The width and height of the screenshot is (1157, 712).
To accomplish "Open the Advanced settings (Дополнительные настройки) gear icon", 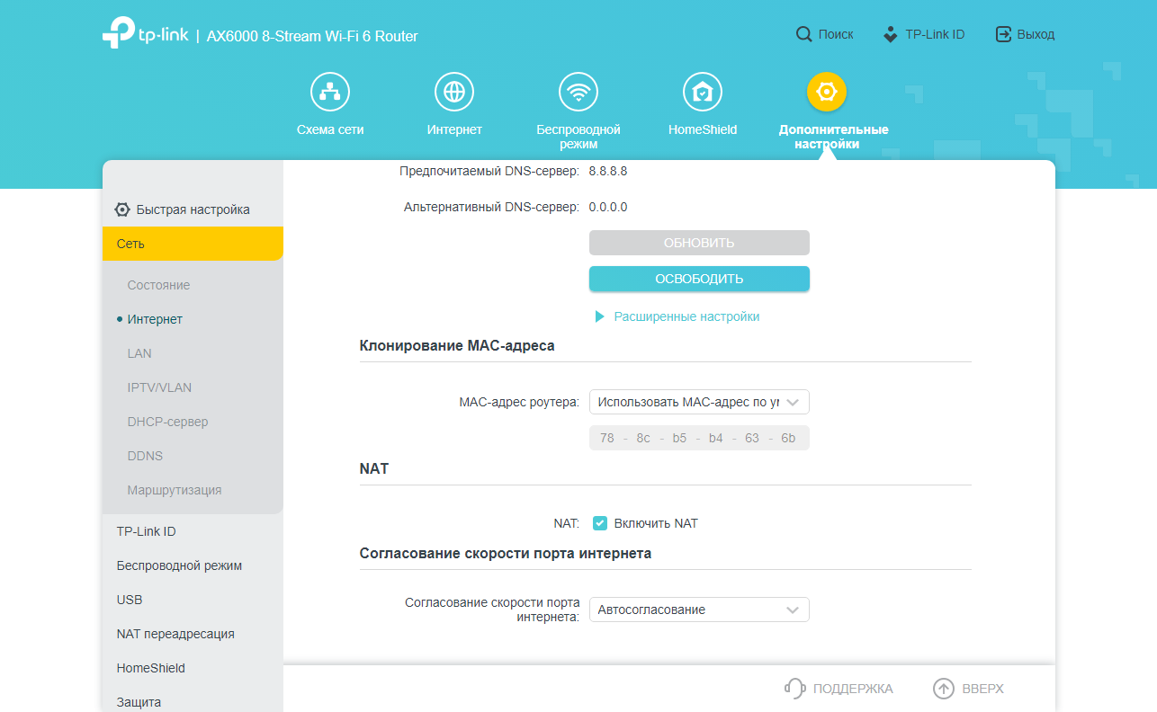I will pyautogui.click(x=827, y=92).
